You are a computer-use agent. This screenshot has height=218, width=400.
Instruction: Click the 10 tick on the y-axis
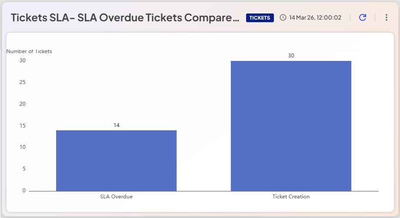[x=23, y=147]
